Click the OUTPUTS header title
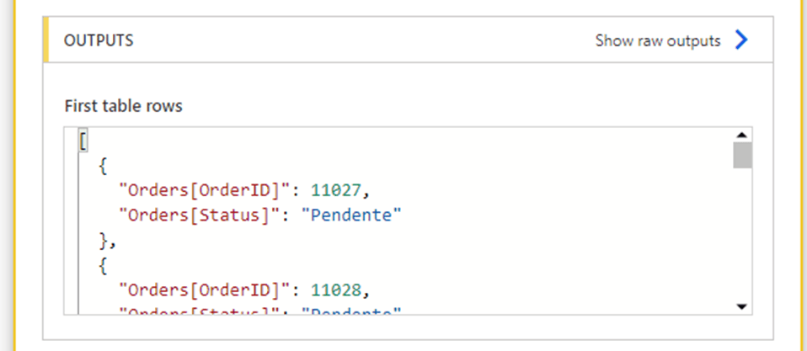The image size is (807, 351). click(x=99, y=40)
